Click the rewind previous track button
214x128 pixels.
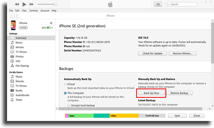17,4
